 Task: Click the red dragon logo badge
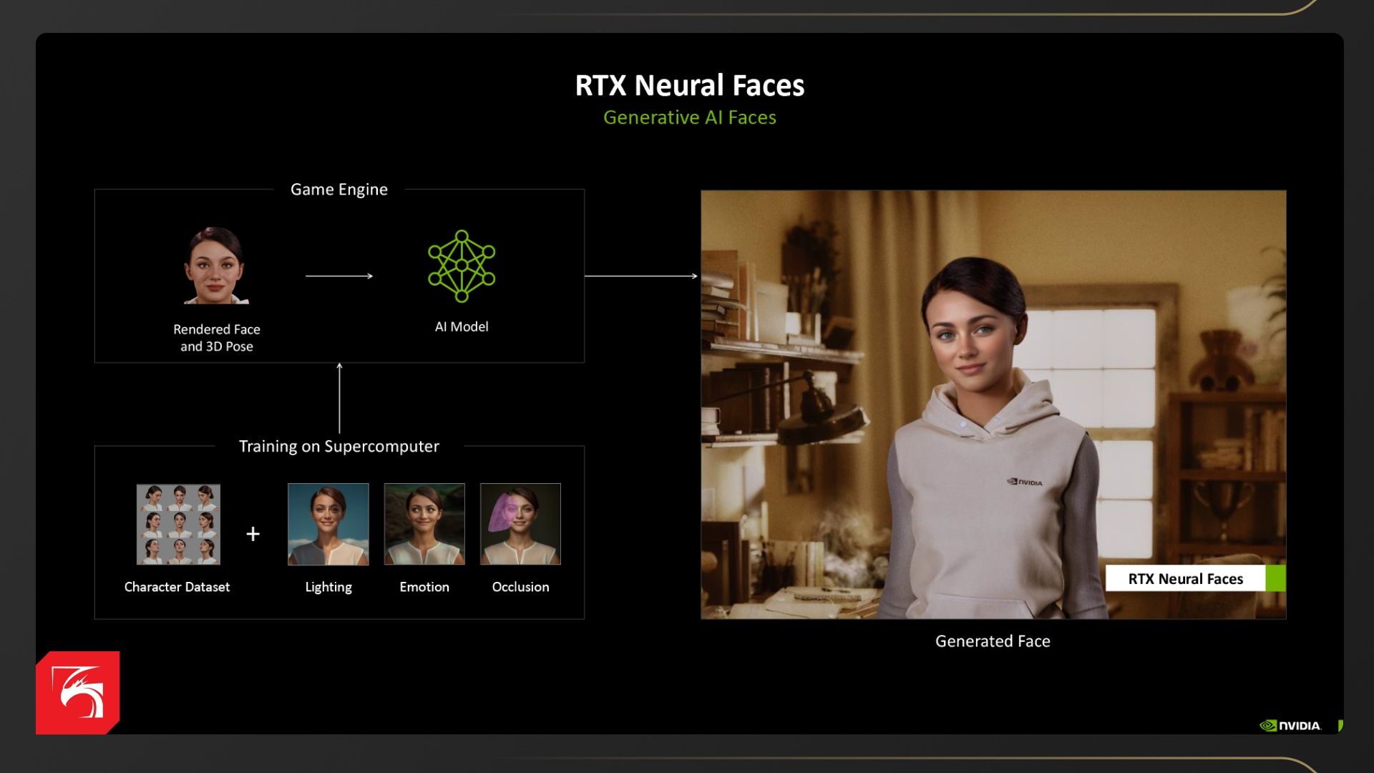(77, 692)
